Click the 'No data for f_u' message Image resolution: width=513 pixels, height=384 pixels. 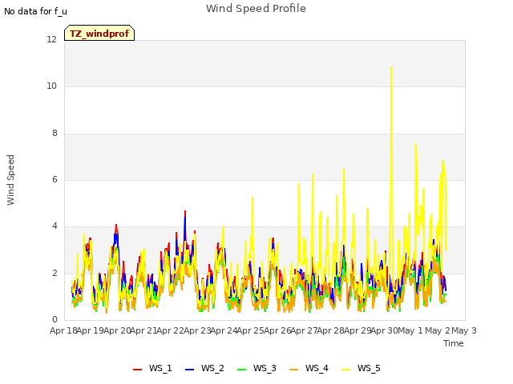pyautogui.click(x=35, y=11)
